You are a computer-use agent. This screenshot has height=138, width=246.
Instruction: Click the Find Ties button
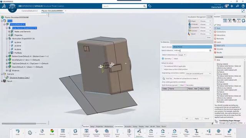tap(167, 79)
